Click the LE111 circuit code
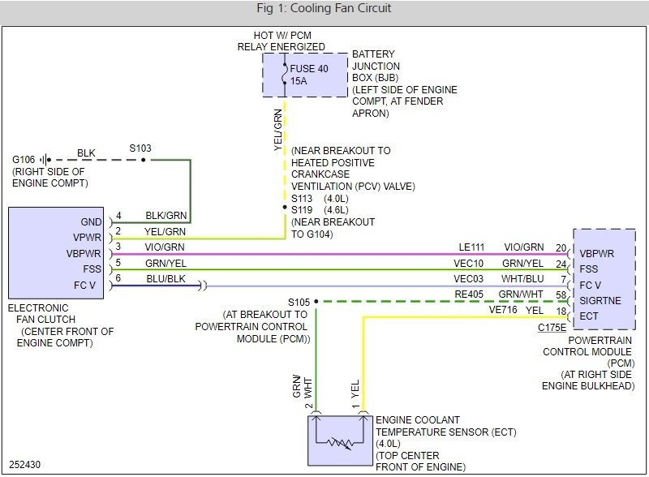 471,247
